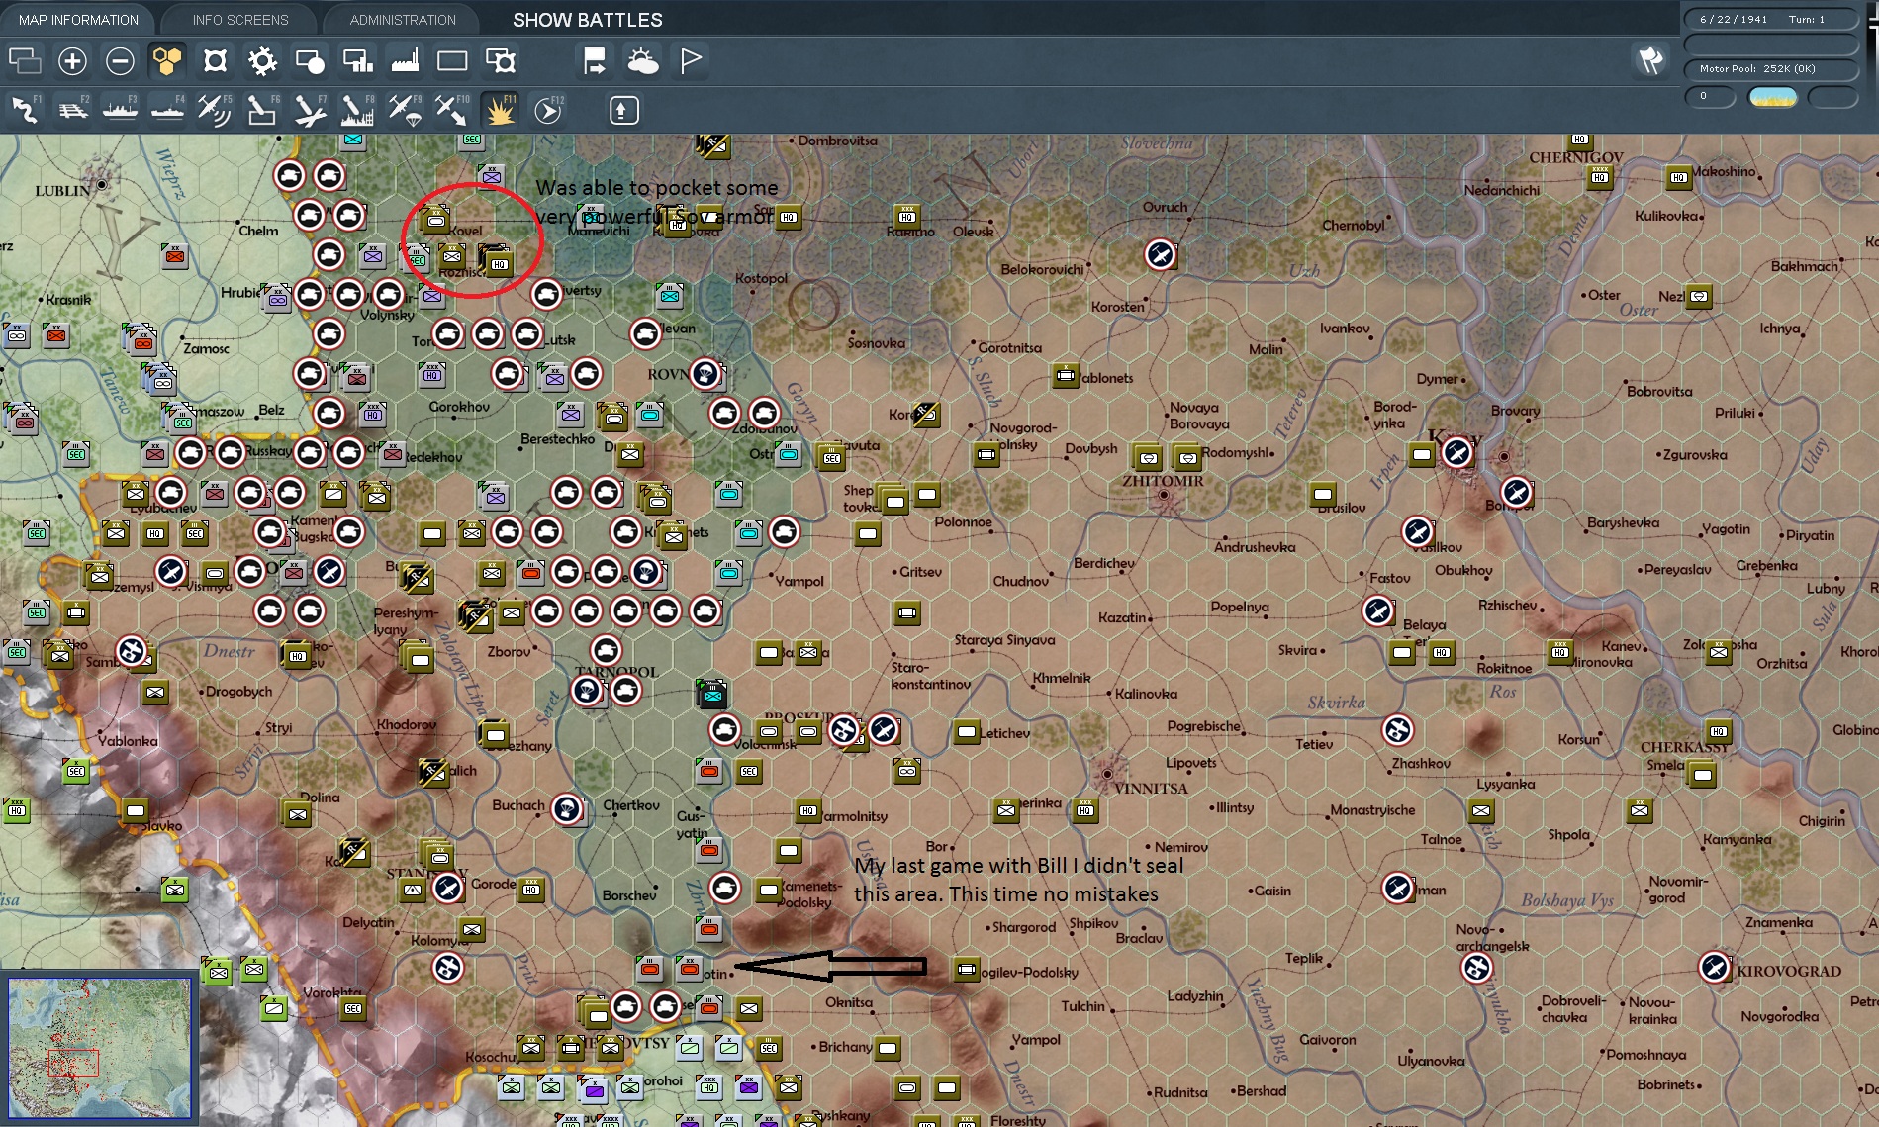The height and width of the screenshot is (1127, 1879).
Task: Select F6 bomb unit mode
Action: tap(262, 110)
